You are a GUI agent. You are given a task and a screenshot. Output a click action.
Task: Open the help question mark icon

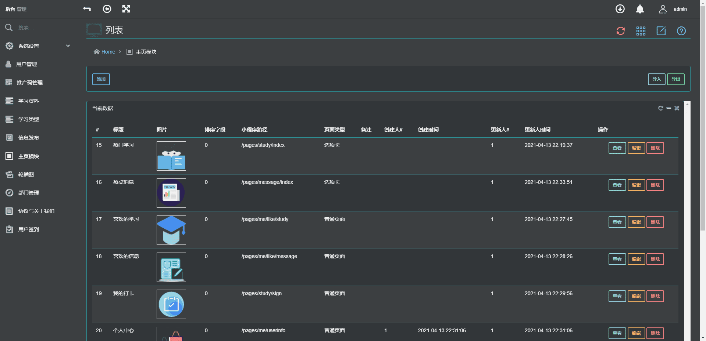pos(681,31)
